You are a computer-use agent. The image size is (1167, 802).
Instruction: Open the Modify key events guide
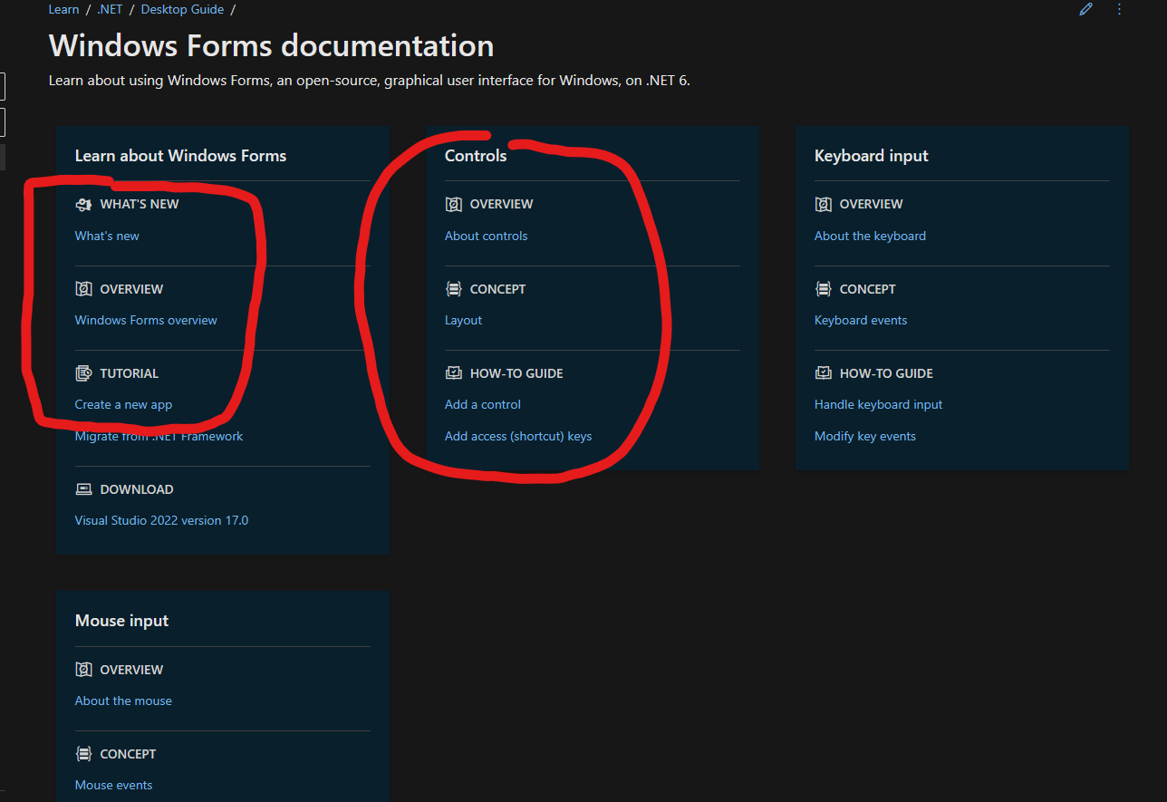tap(865, 437)
